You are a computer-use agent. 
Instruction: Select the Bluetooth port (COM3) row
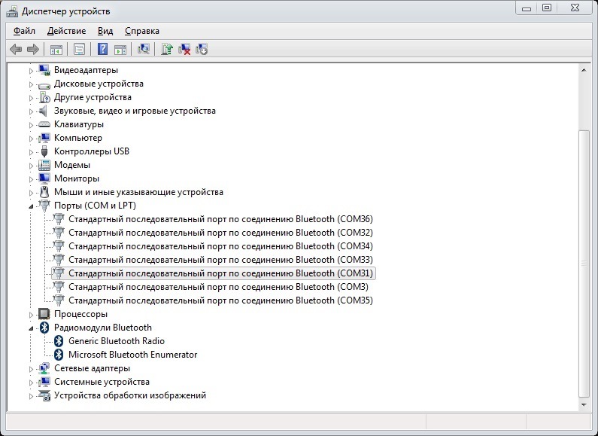[x=218, y=287]
